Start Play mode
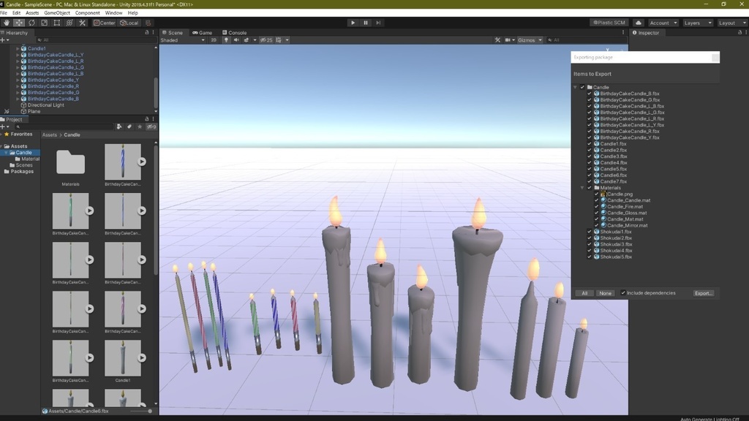749x421 pixels. pyautogui.click(x=353, y=23)
